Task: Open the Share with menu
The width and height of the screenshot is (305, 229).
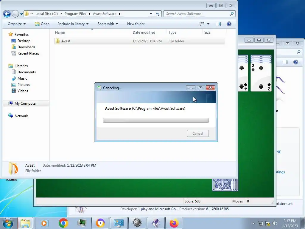Action: (x=108, y=24)
